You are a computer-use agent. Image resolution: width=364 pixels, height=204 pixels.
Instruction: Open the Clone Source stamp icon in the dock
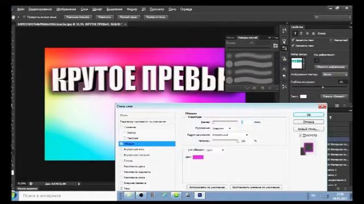pyautogui.click(x=284, y=58)
